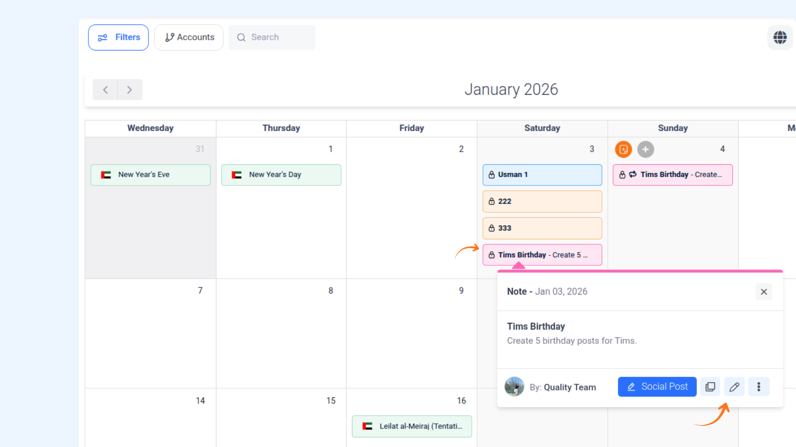This screenshot has width=796, height=447.
Task: Click the Leilat al-Meiraj holiday event
Action: point(412,426)
